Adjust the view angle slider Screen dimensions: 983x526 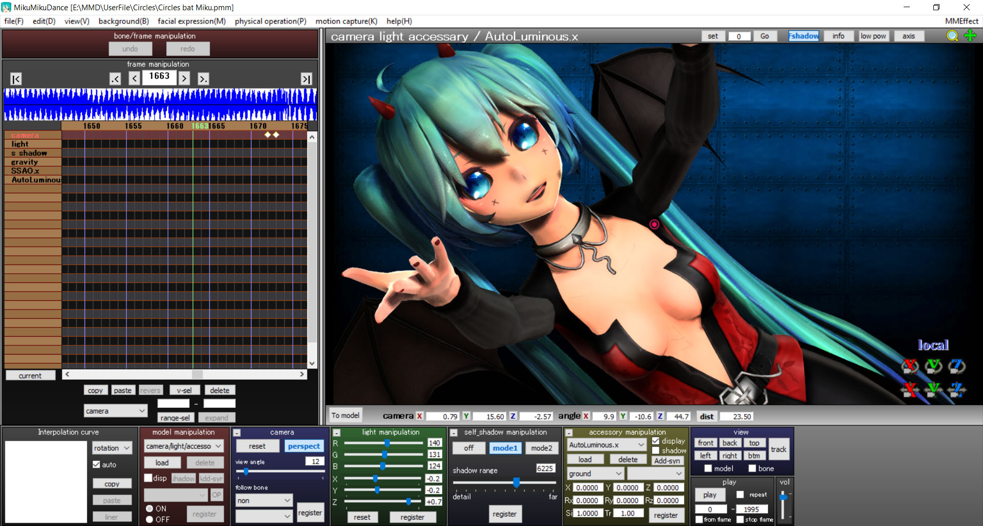point(246,472)
